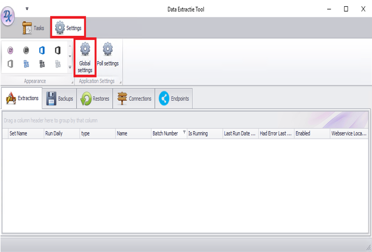Choose the dark gray tiles skin icon
This screenshot has width=372, height=252.
coord(42,64)
